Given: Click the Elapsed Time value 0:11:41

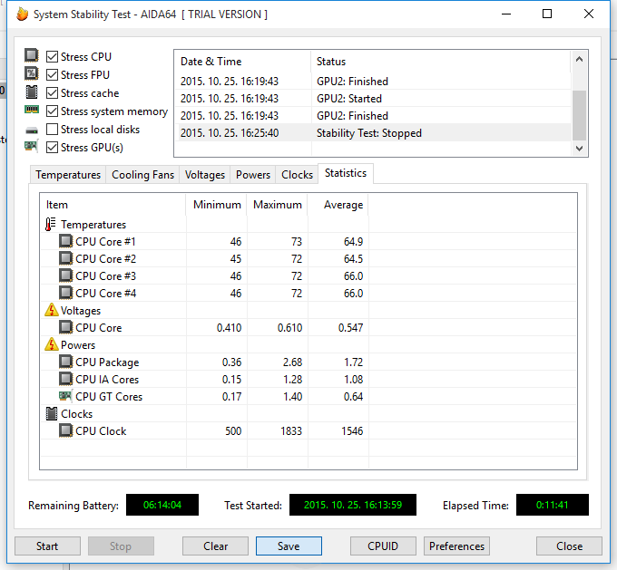Looking at the screenshot, I should (x=553, y=505).
